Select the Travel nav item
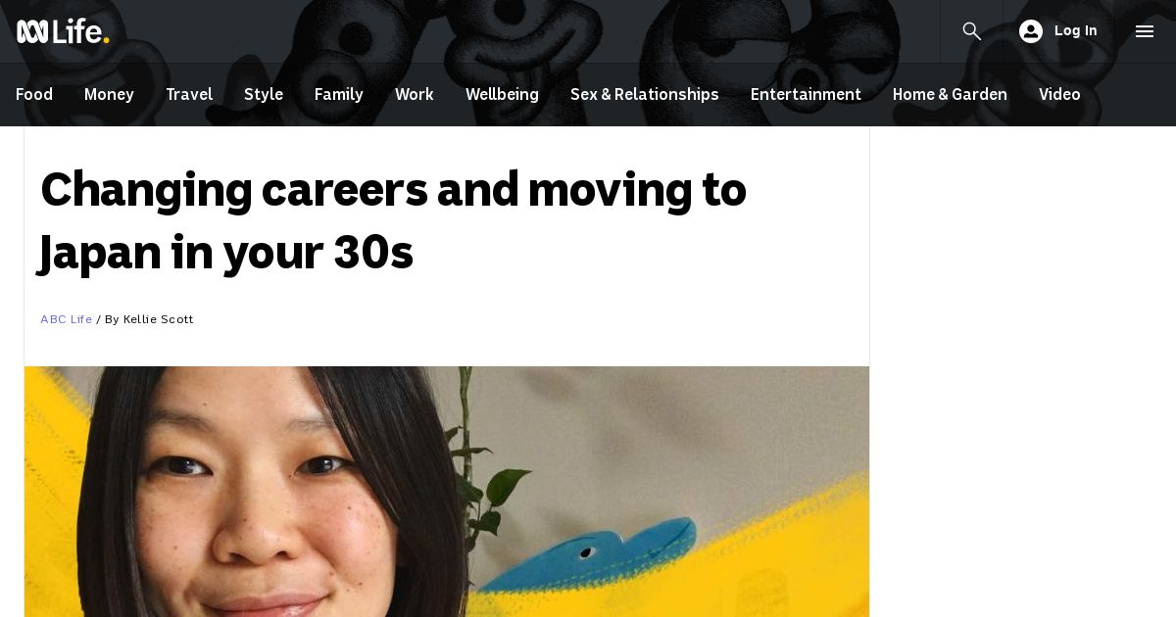This screenshot has width=1176, height=617. (x=189, y=95)
